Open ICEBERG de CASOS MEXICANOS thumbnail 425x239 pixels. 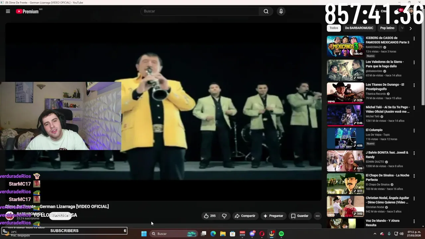tap(345, 46)
